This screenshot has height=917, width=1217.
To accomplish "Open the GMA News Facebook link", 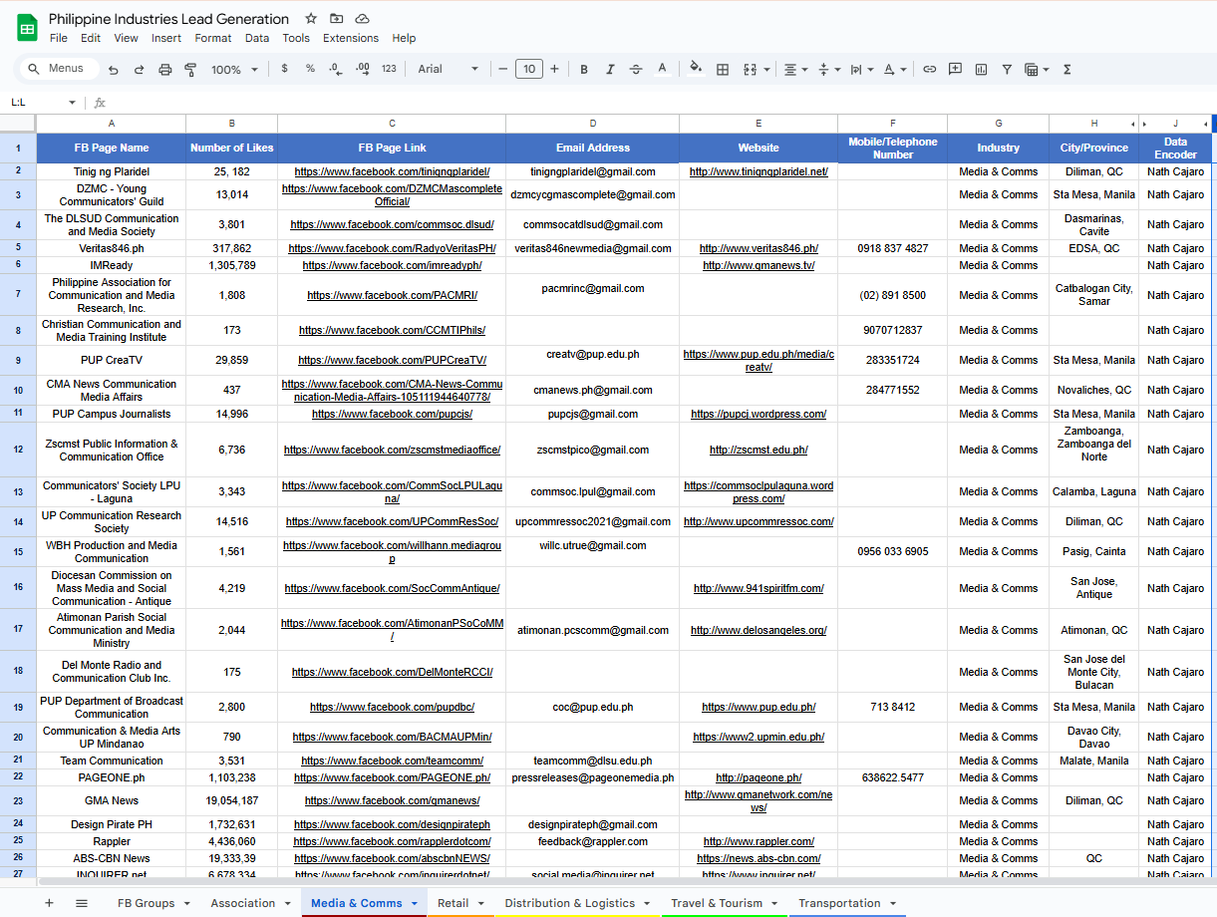I will [392, 800].
